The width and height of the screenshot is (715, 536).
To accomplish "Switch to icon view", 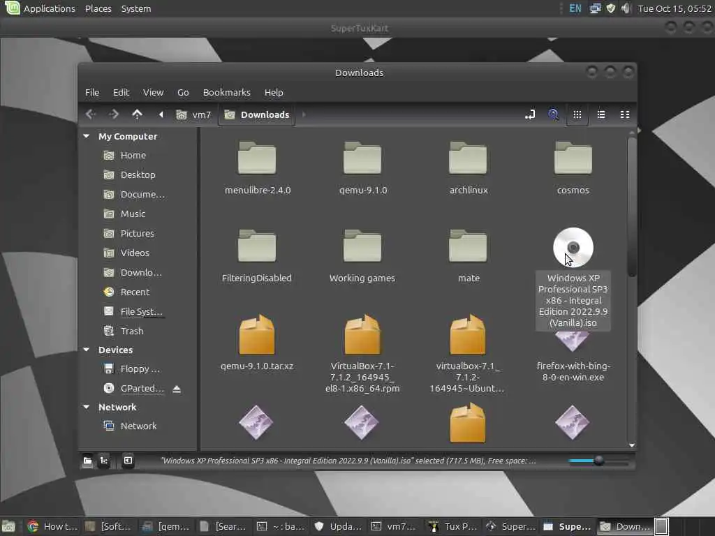I will coord(577,114).
